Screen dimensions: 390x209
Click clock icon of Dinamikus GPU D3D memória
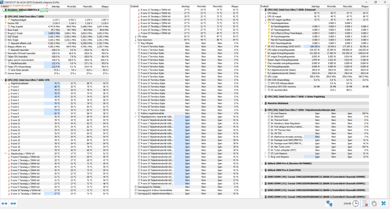pos(265,87)
